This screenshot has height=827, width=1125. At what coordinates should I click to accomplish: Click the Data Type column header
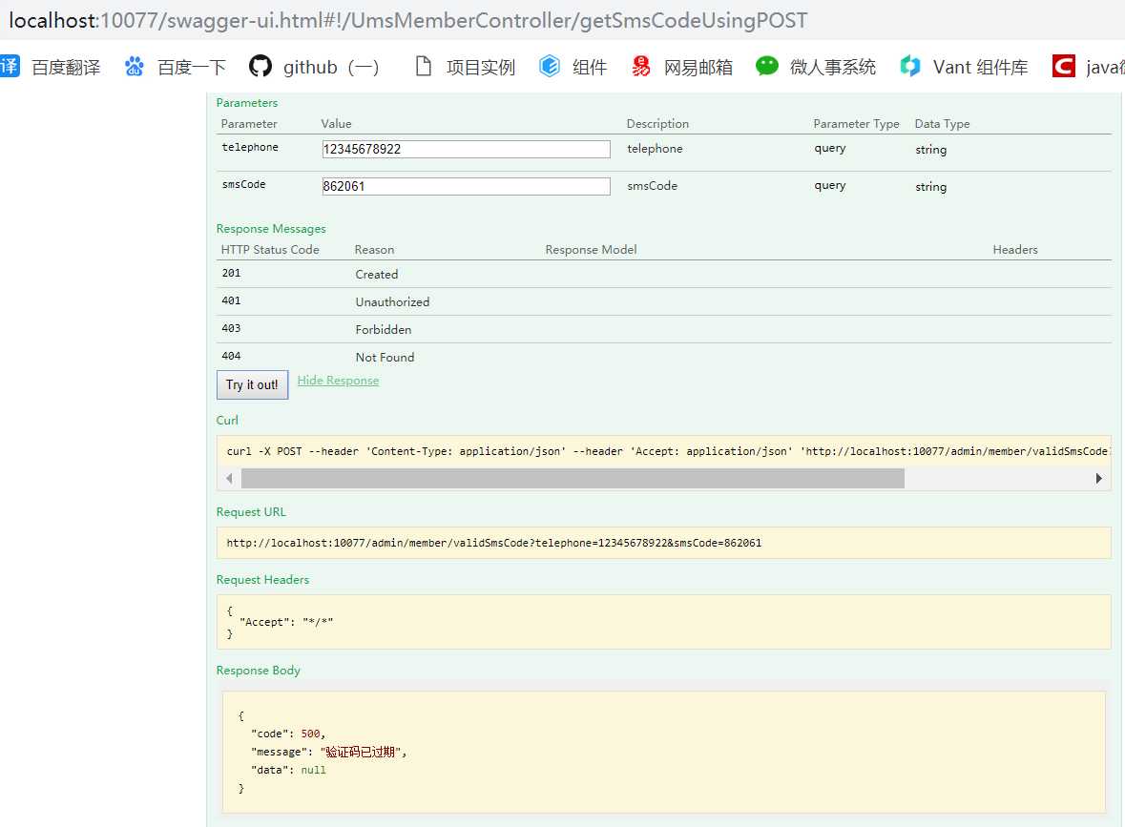tap(942, 123)
